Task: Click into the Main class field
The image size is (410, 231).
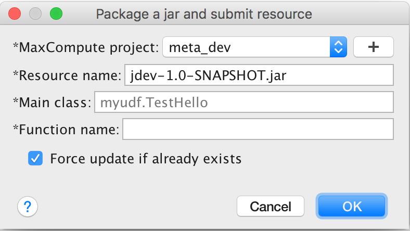Action: (x=244, y=102)
